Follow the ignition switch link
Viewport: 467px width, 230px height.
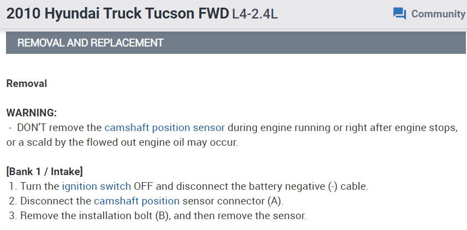(x=97, y=187)
